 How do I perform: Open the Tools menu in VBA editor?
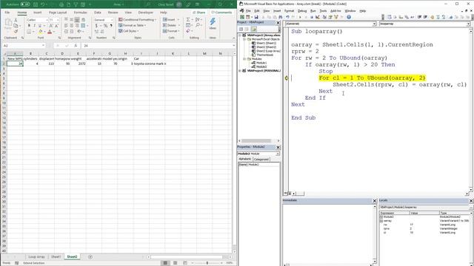[x=323, y=11]
